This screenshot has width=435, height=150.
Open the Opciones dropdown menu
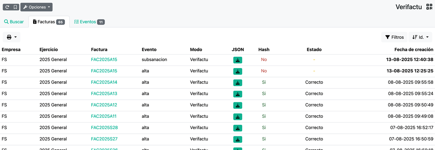click(x=36, y=7)
